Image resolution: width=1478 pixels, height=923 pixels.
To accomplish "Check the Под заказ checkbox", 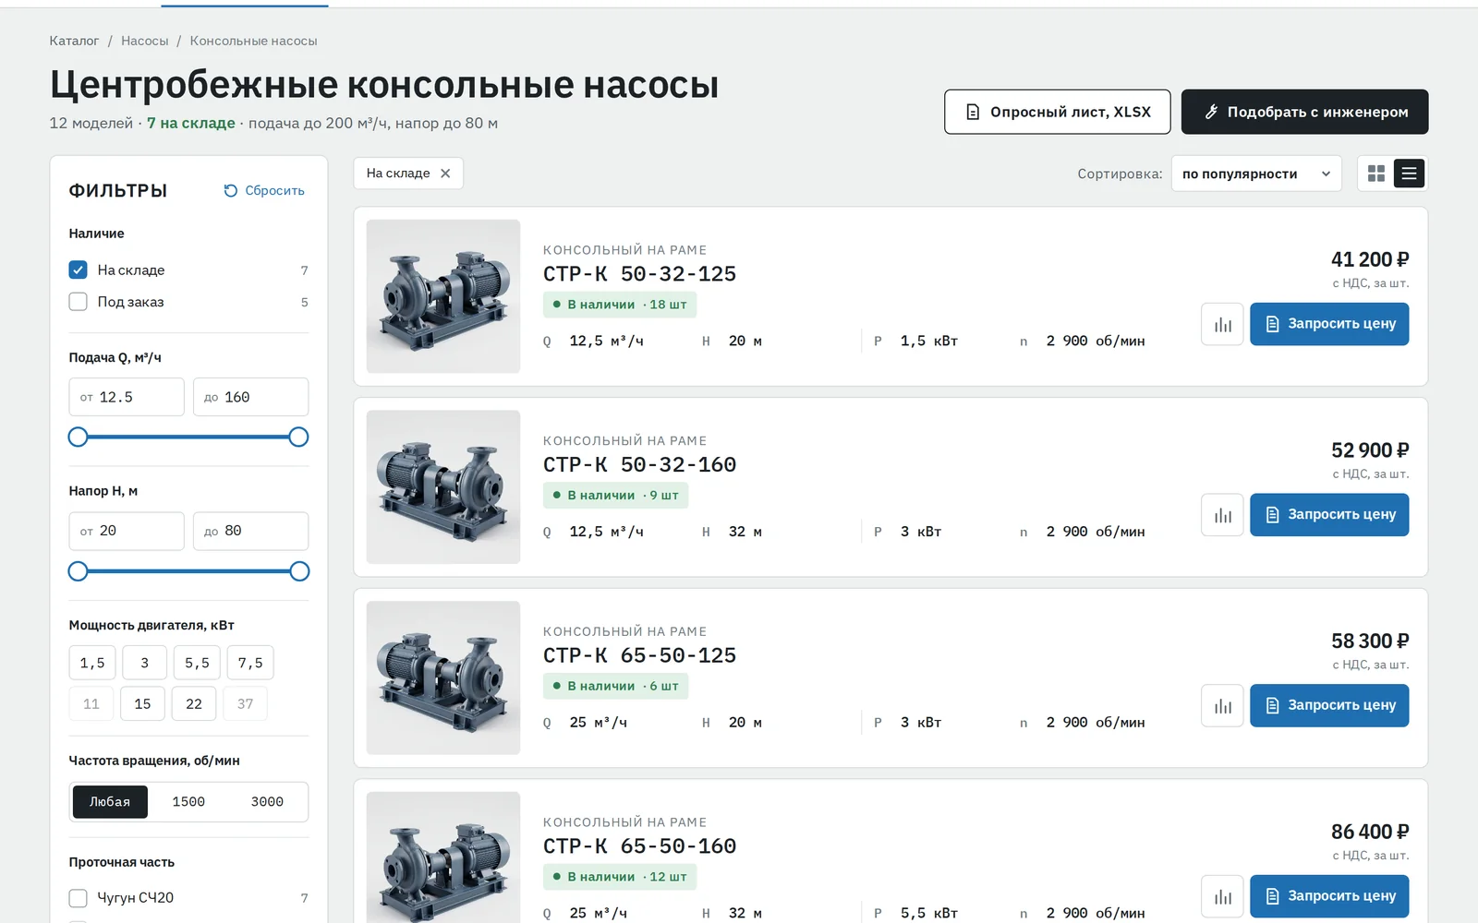I will click(78, 302).
